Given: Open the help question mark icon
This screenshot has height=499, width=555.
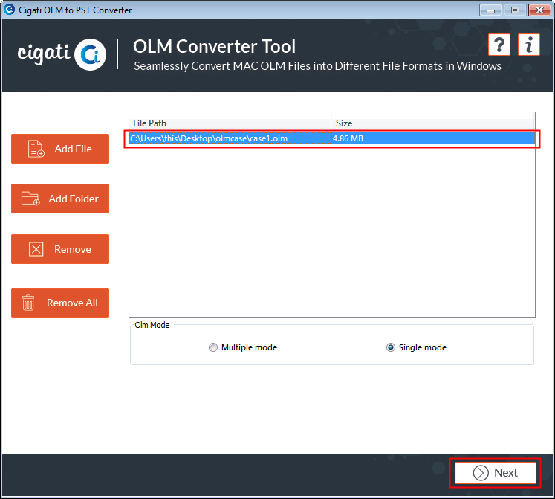Looking at the screenshot, I should [x=499, y=45].
